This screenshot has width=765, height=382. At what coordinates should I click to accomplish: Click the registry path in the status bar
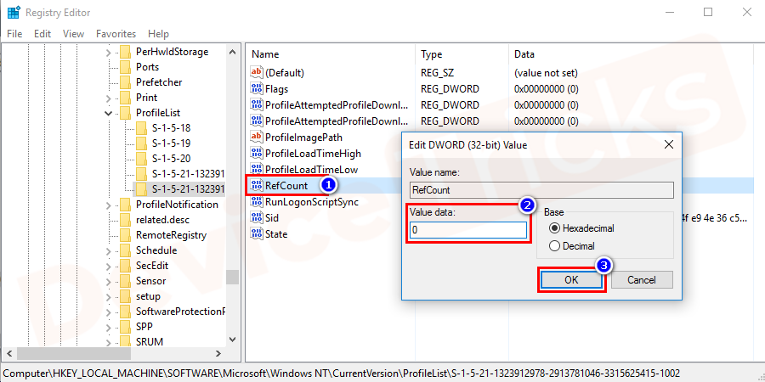(342, 374)
